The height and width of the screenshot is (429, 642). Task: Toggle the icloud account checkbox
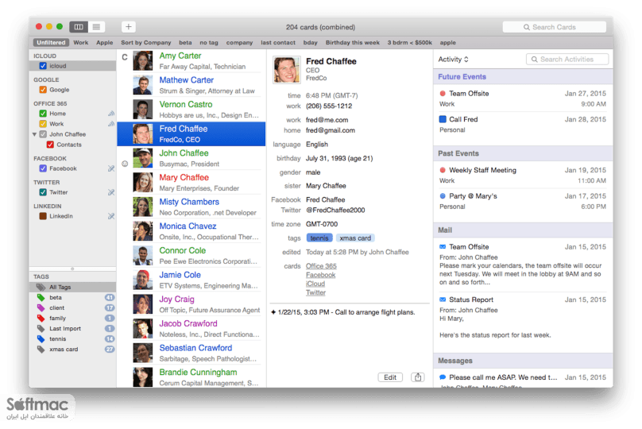pyautogui.click(x=43, y=65)
